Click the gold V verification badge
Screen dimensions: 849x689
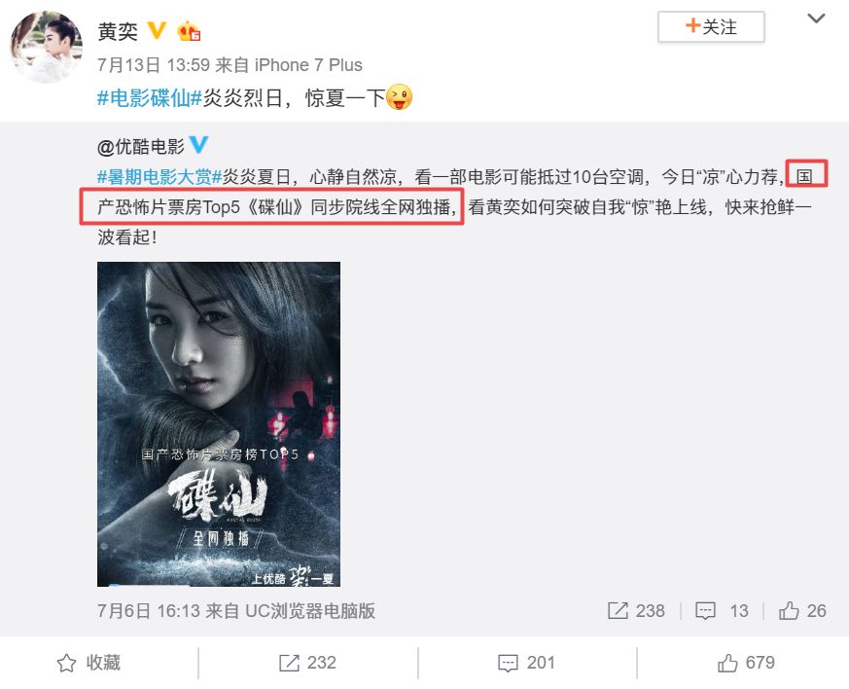point(157,30)
